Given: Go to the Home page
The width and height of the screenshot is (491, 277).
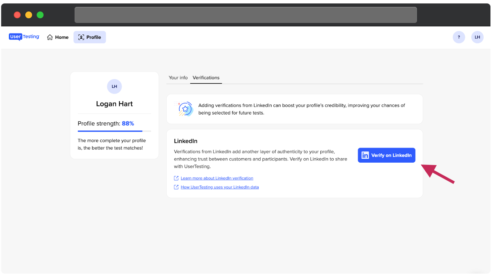Looking at the screenshot, I should tap(58, 37).
